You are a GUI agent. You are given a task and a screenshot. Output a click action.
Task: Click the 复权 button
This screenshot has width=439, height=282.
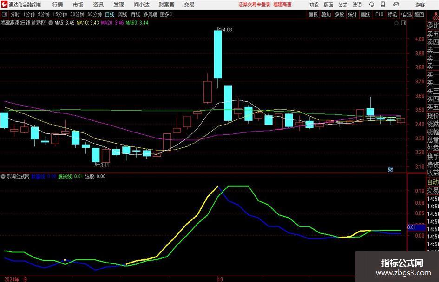(313, 14)
